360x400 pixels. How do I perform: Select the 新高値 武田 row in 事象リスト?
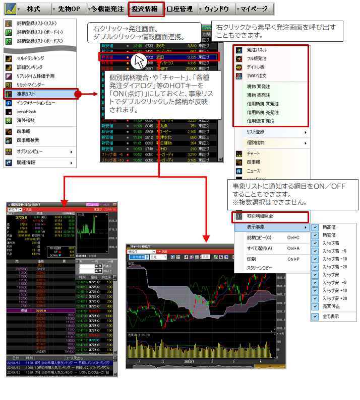(x=159, y=57)
